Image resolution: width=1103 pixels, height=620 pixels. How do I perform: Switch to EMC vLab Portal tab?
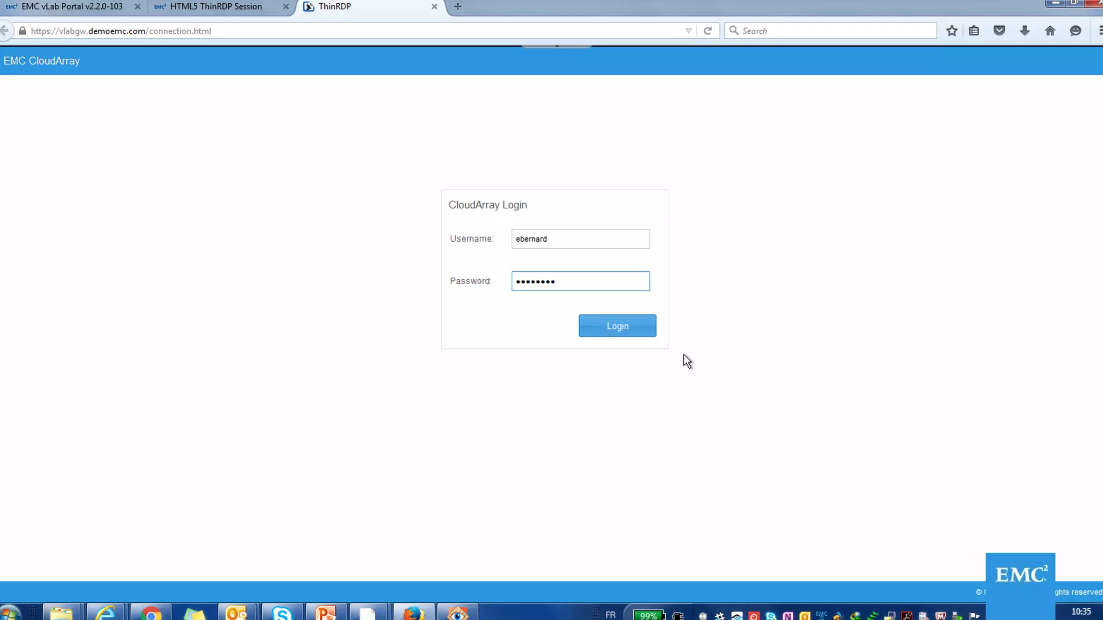click(x=72, y=6)
